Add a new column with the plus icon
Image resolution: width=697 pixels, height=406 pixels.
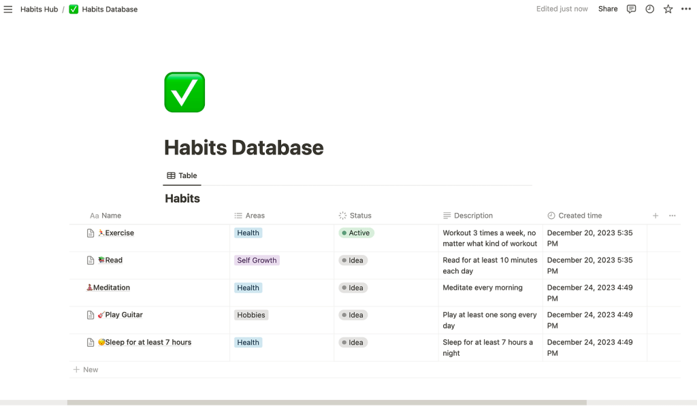tap(655, 216)
